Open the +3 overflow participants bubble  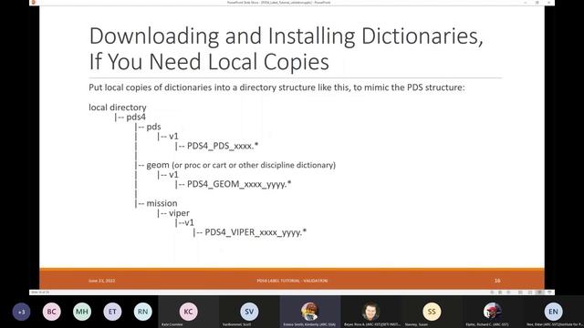(21, 312)
